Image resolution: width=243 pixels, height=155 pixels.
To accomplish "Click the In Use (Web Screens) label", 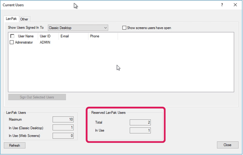I will coord(24,136).
